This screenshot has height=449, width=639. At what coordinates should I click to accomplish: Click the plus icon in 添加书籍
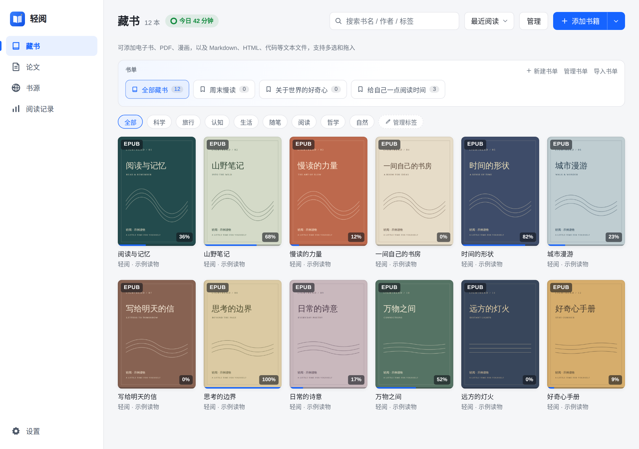click(564, 21)
